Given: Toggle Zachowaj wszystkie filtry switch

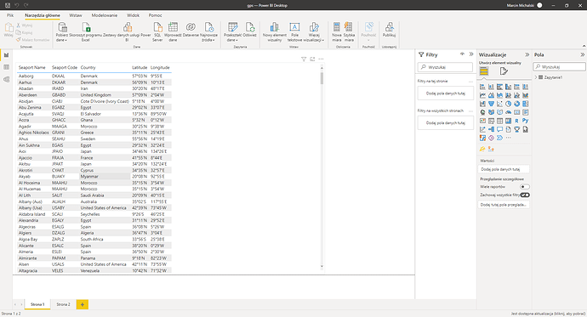Looking at the screenshot, I should pos(525,195).
